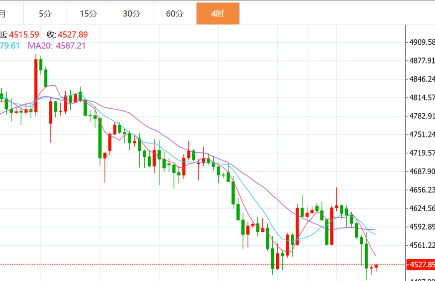Select the active 4时 orange tab

click(x=218, y=14)
